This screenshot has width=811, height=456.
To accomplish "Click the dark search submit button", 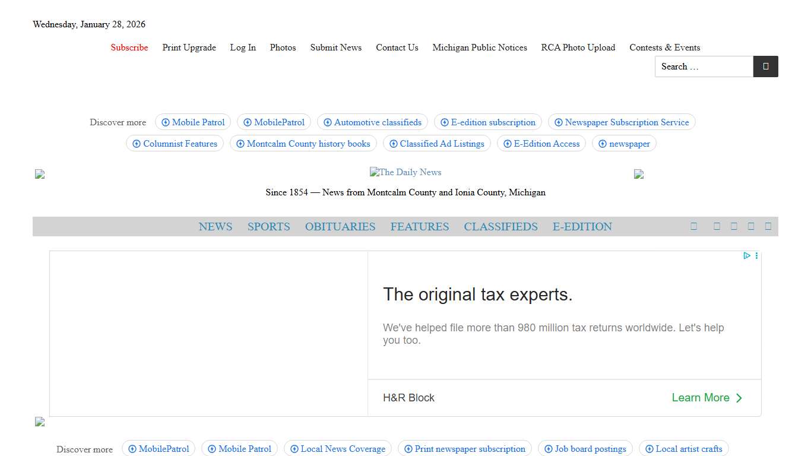I will (765, 66).
